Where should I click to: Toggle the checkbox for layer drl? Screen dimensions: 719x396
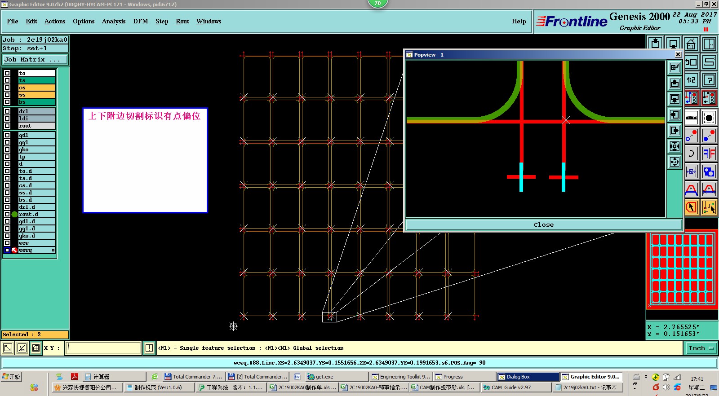tap(7, 111)
